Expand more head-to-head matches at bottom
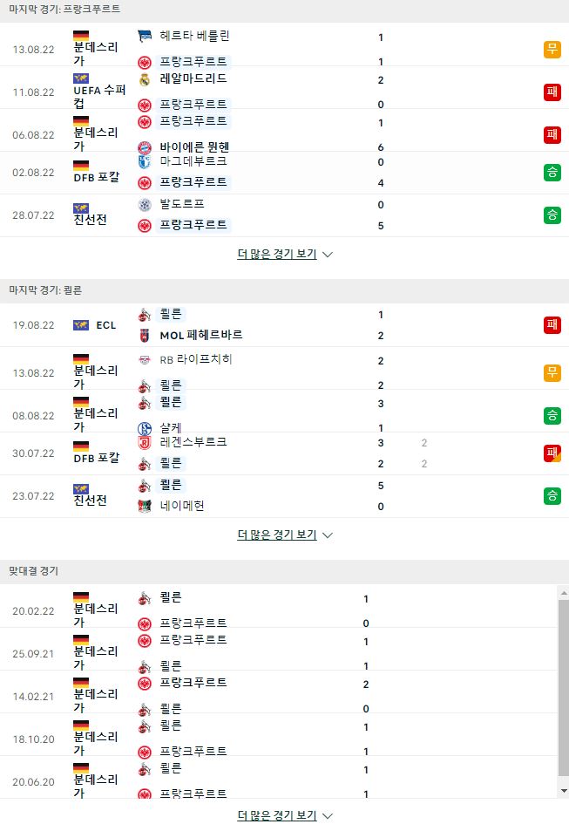Image resolution: width=569 pixels, height=831 pixels. [x=284, y=815]
